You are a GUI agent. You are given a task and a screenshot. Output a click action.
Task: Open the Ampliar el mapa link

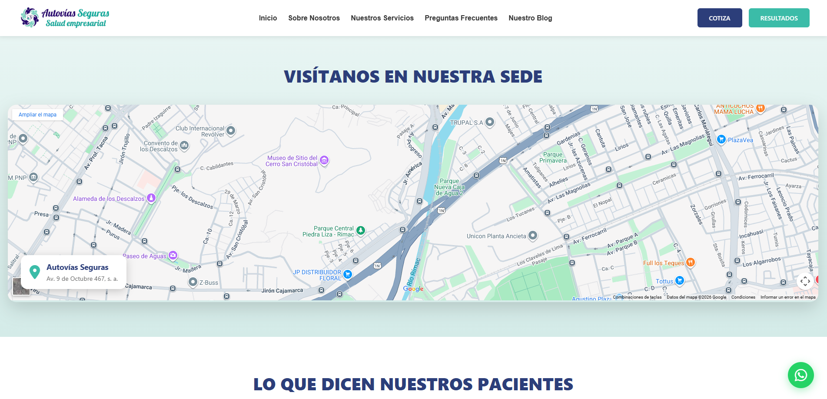37,114
